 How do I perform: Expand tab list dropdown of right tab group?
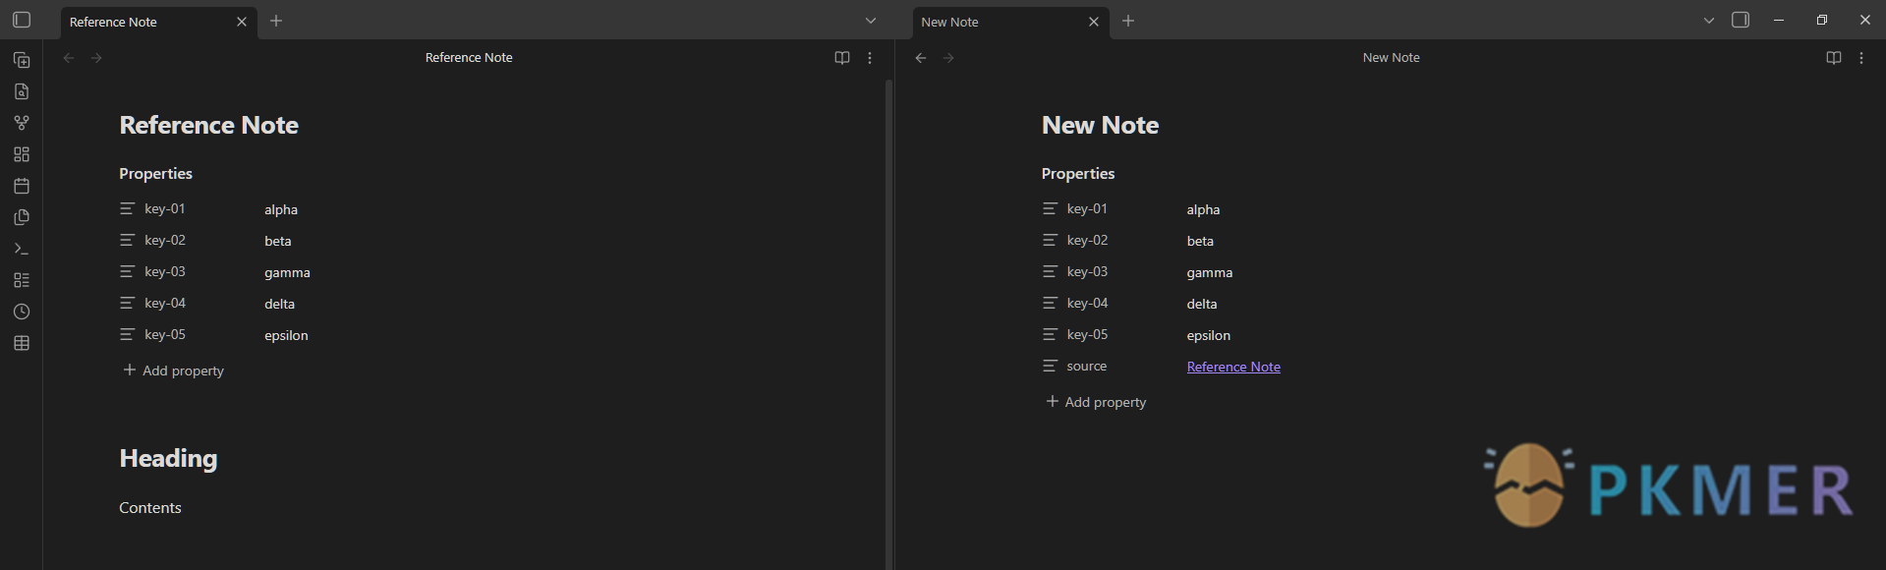tap(1709, 21)
